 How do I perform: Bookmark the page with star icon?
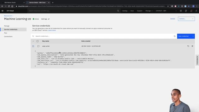(168, 6)
